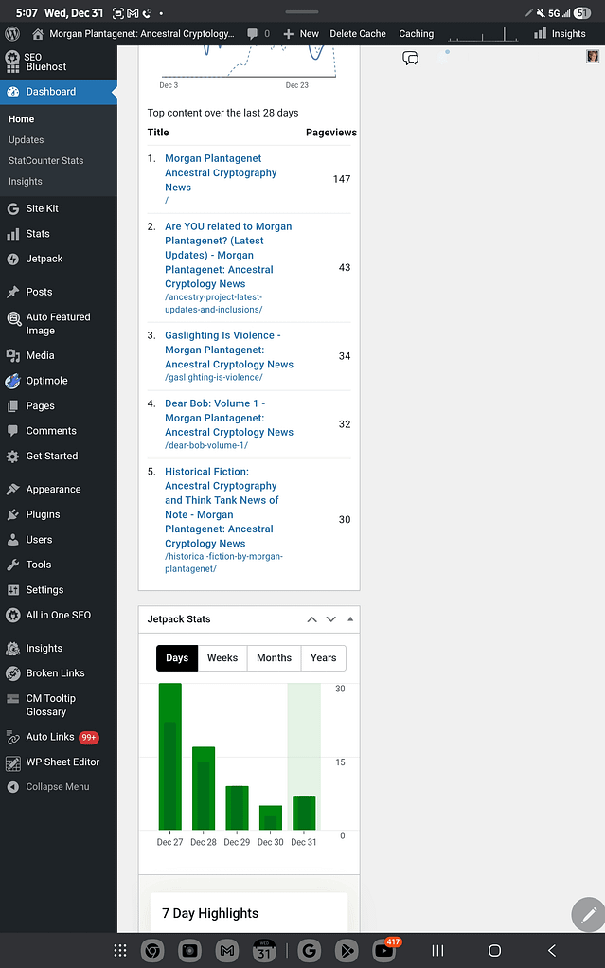Screen dimensions: 605x968
Task: Tap the floating pencil edit button
Action: pyautogui.click(x=587, y=915)
